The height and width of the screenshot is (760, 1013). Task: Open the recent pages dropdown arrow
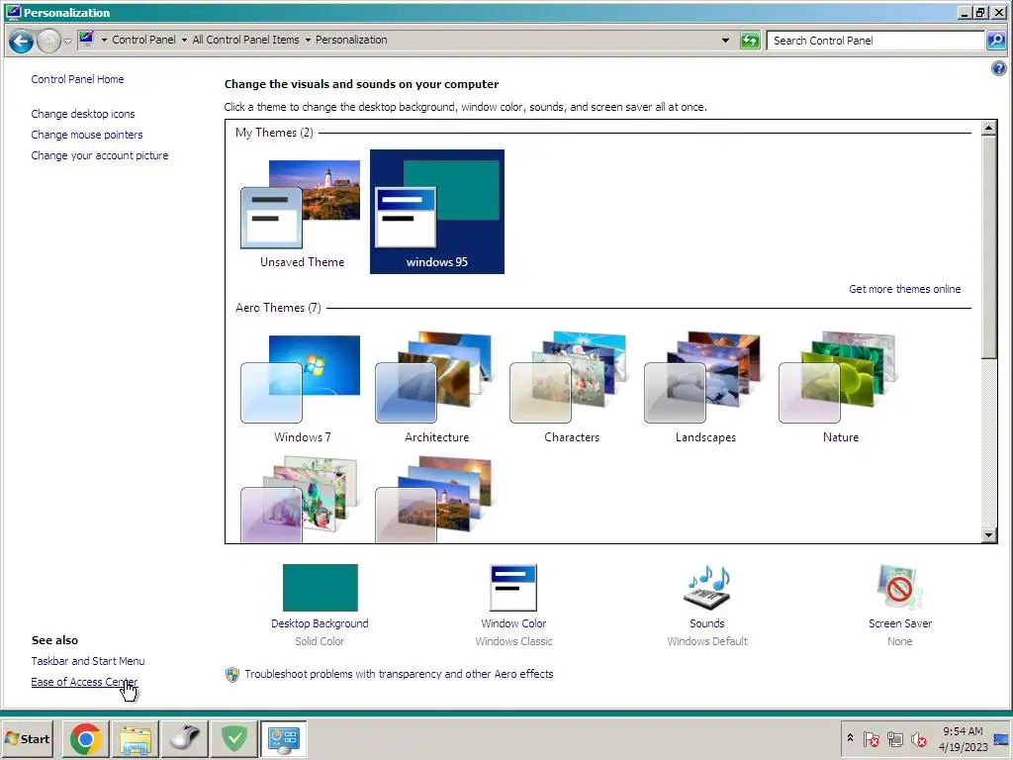[67, 41]
